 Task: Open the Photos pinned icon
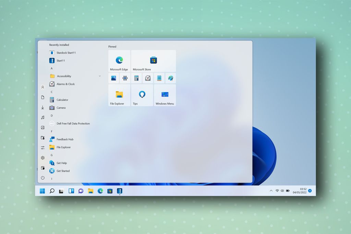tap(113, 78)
